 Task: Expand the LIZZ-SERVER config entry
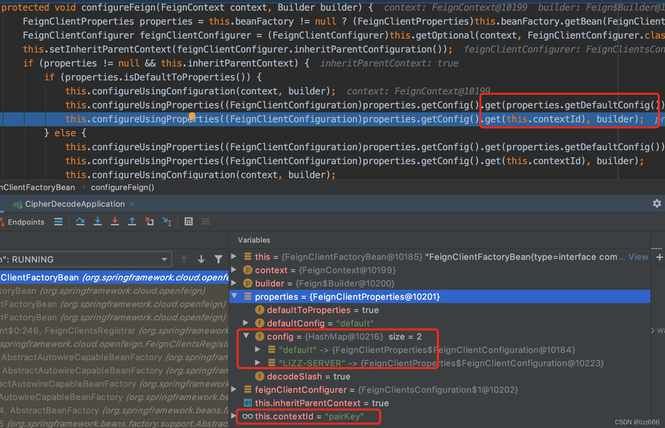[258, 363]
